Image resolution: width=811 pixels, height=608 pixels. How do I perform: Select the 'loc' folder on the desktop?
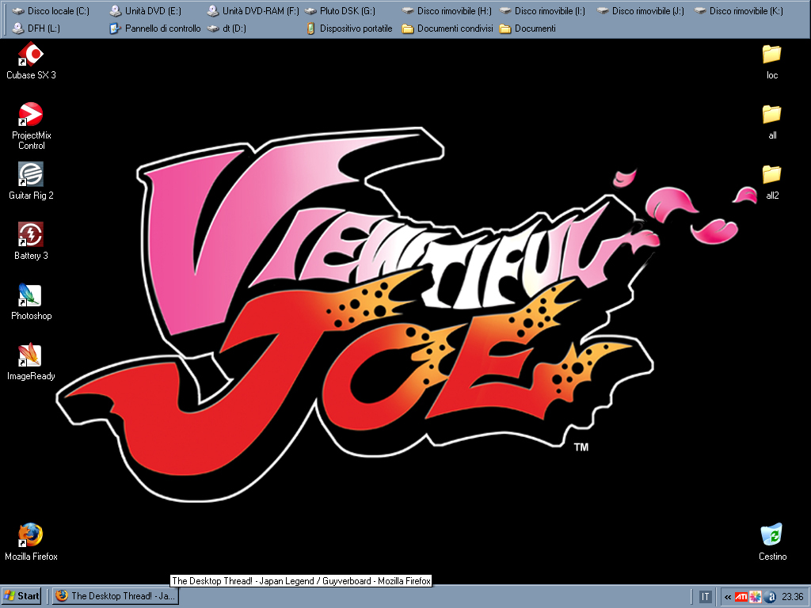pos(771,61)
